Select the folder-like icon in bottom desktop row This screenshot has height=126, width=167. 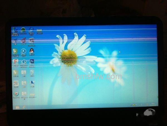click(x=32, y=94)
